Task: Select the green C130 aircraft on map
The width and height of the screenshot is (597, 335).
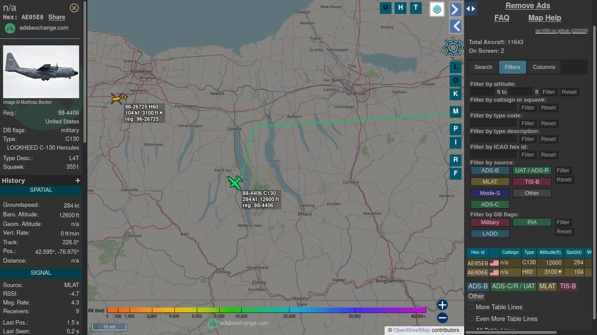Action: [235, 182]
